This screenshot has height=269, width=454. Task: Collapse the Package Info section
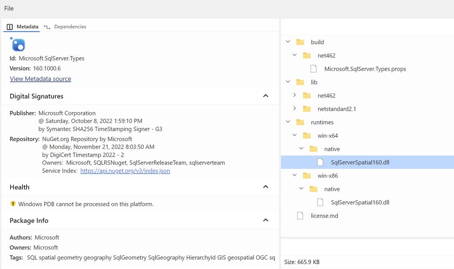[266, 220]
